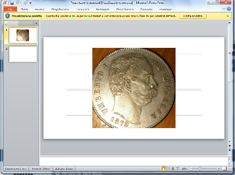Screen dimensions: 235x175
Task: Toggle Normal view button in status bar
Action: (x=164, y=169)
